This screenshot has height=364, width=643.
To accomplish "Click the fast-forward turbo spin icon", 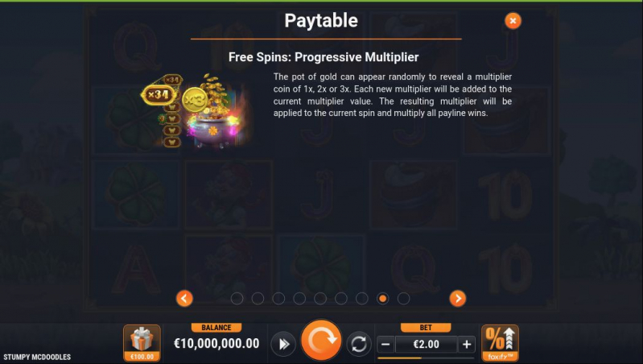I will point(283,344).
